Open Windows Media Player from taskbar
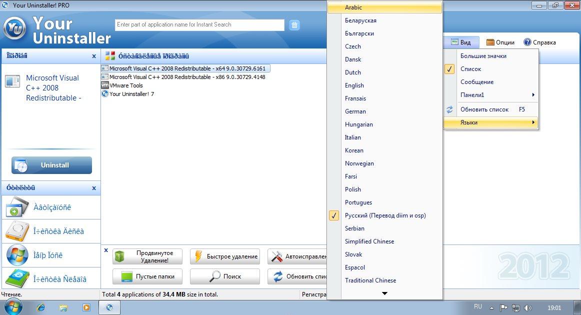 point(86,307)
